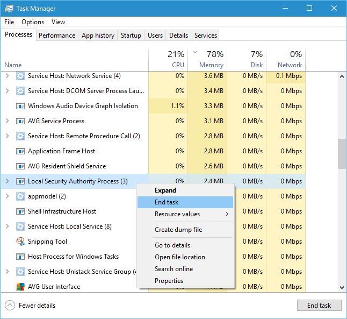Switch to the Performance tab
347x319 pixels.
pyautogui.click(x=57, y=36)
